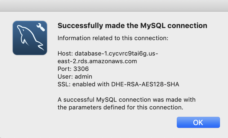Image resolution: width=228 pixels, height=138 pixels.
Task: Click the Host line starting with database-1
Action: pyautogui.click(x=108, y=53)
